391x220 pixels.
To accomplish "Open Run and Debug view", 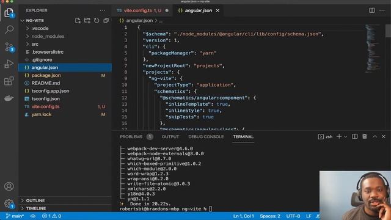I will pos(9,64).
